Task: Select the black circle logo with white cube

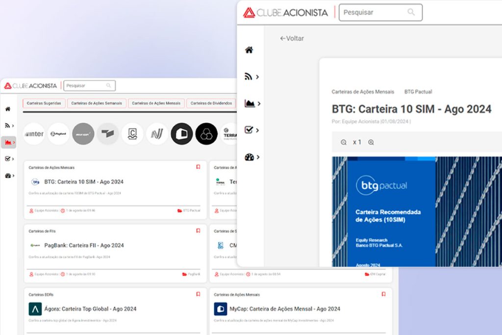Action: tap(182, 134)
